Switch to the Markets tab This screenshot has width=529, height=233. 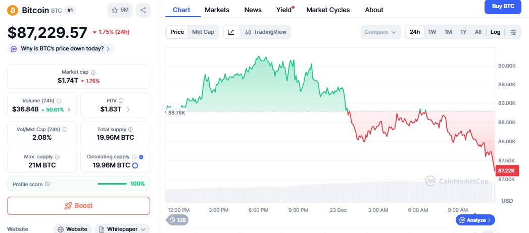[x=217, y=10]
